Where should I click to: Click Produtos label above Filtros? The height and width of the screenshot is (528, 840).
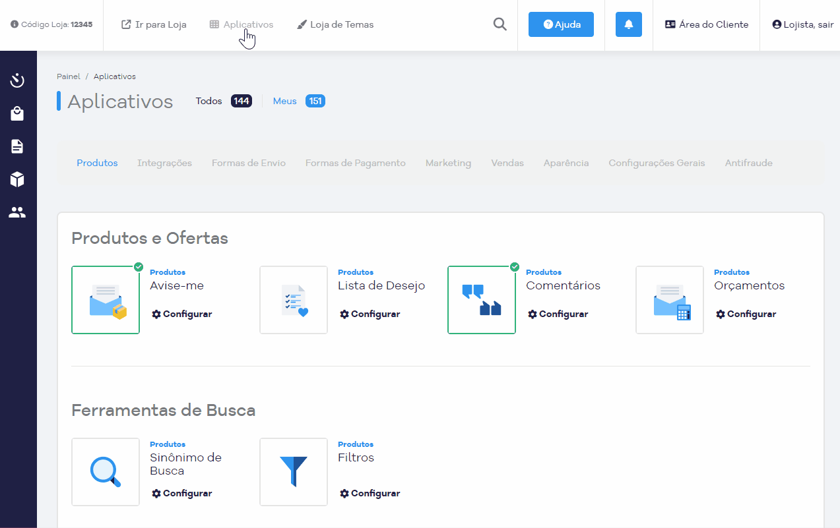click(356, 444)
